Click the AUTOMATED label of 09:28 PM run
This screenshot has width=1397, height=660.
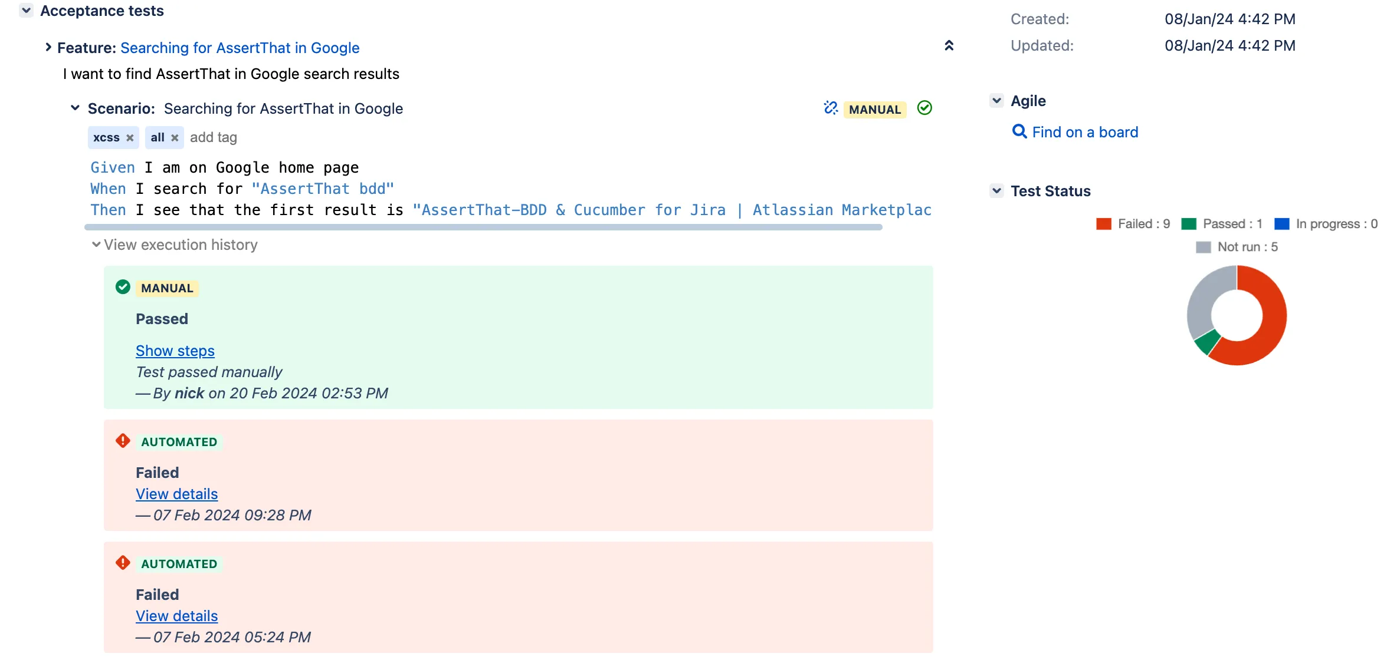[179, 442]
